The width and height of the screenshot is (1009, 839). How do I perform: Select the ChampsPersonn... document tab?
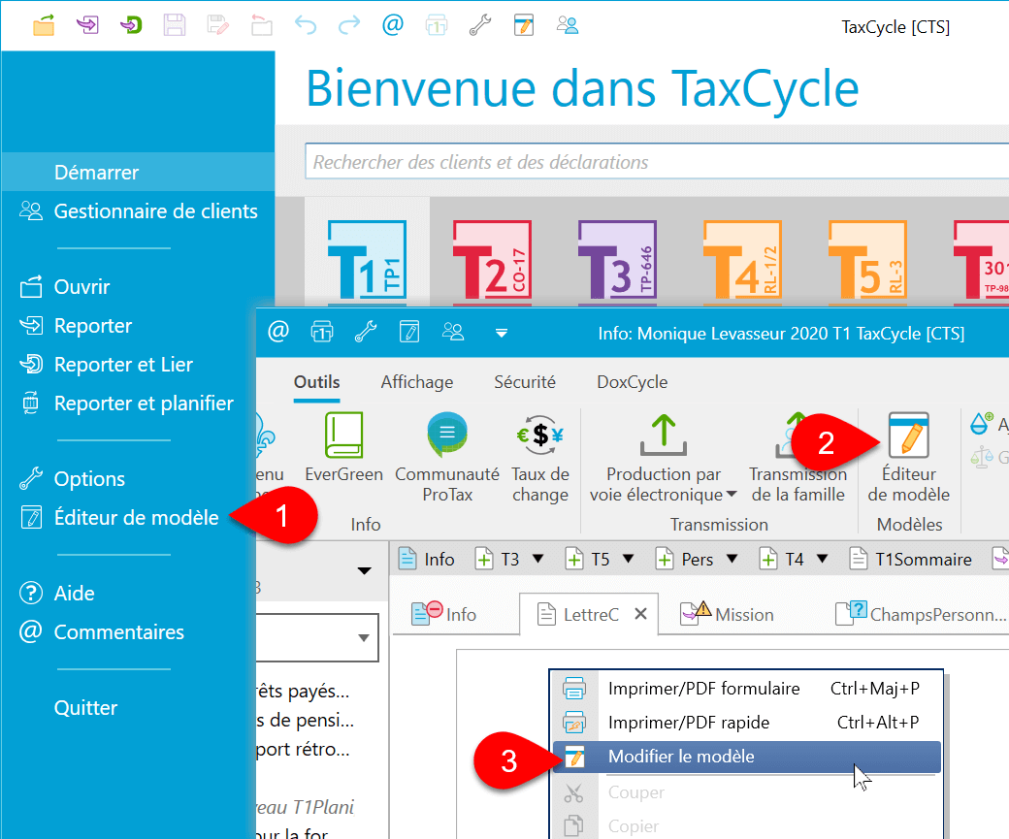(x=920, y=614)
